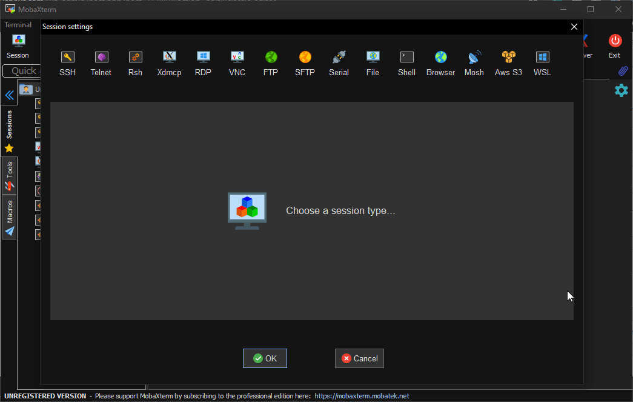Select the User sessions tree folder
Screen dimensions: 633x402
30,89
